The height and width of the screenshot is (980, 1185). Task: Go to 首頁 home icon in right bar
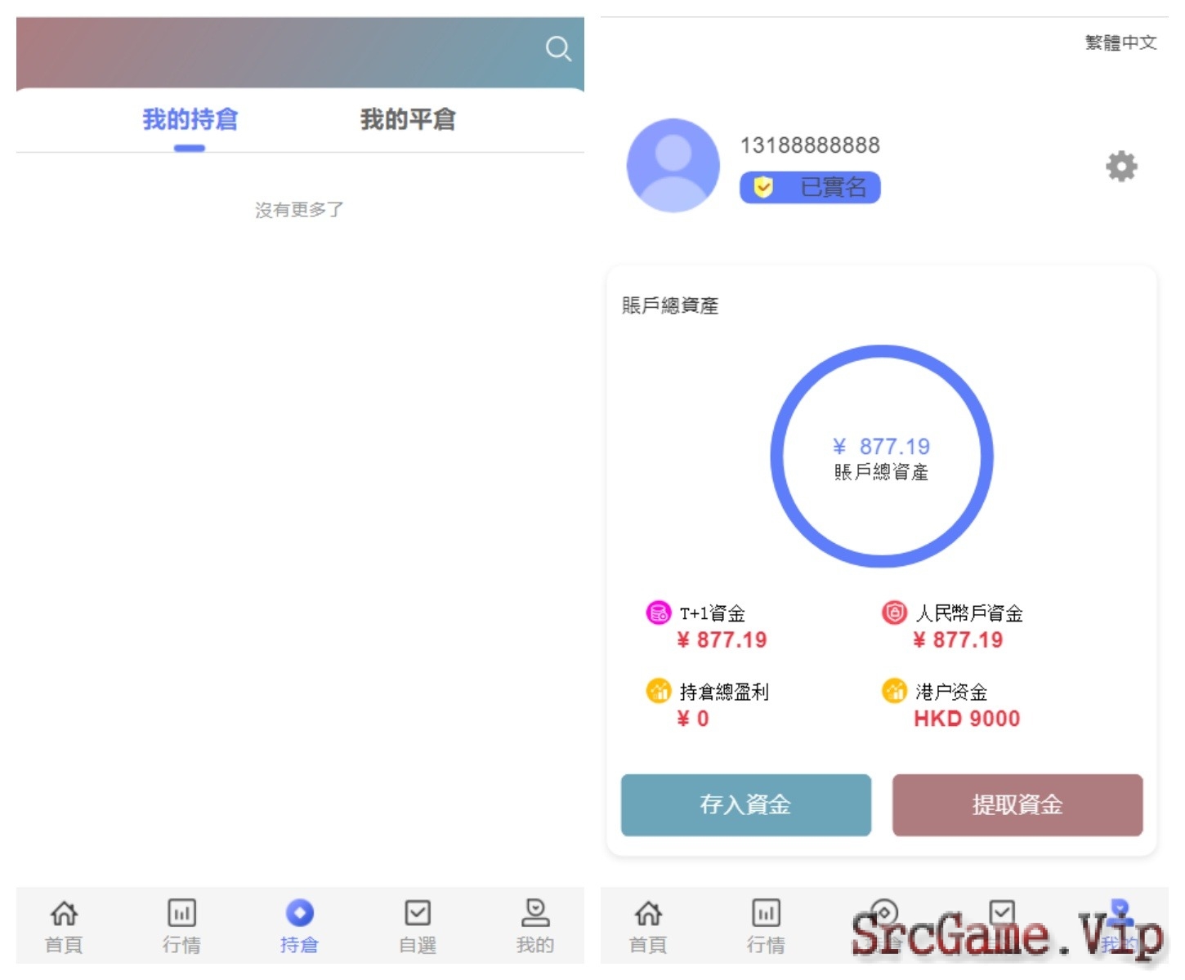tap(648, 912)
